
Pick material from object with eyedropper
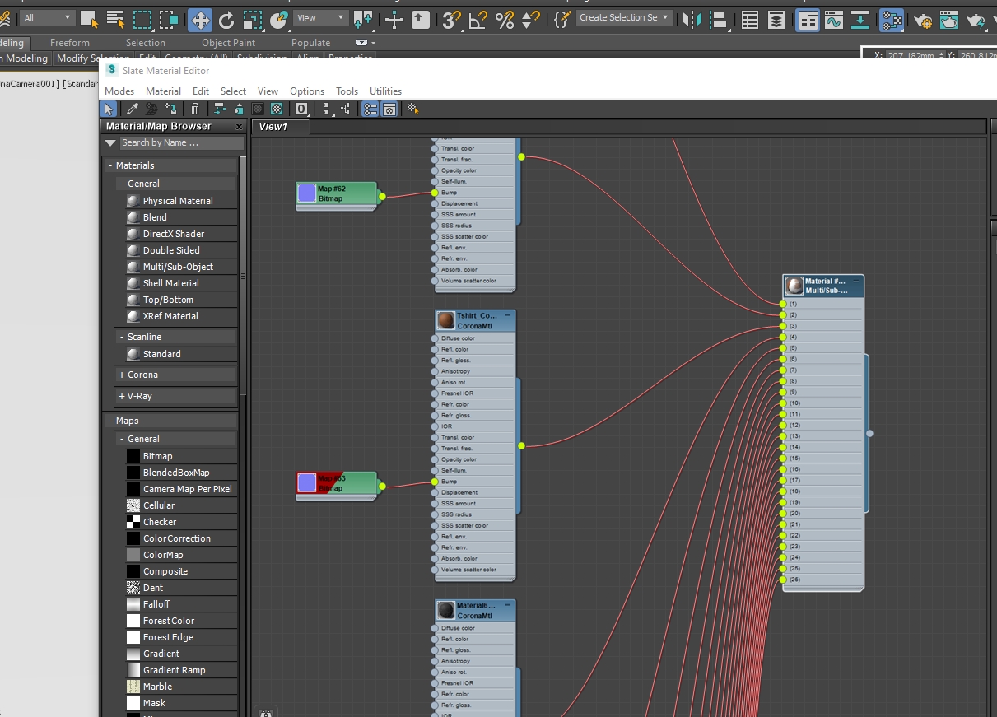(132, 109)
